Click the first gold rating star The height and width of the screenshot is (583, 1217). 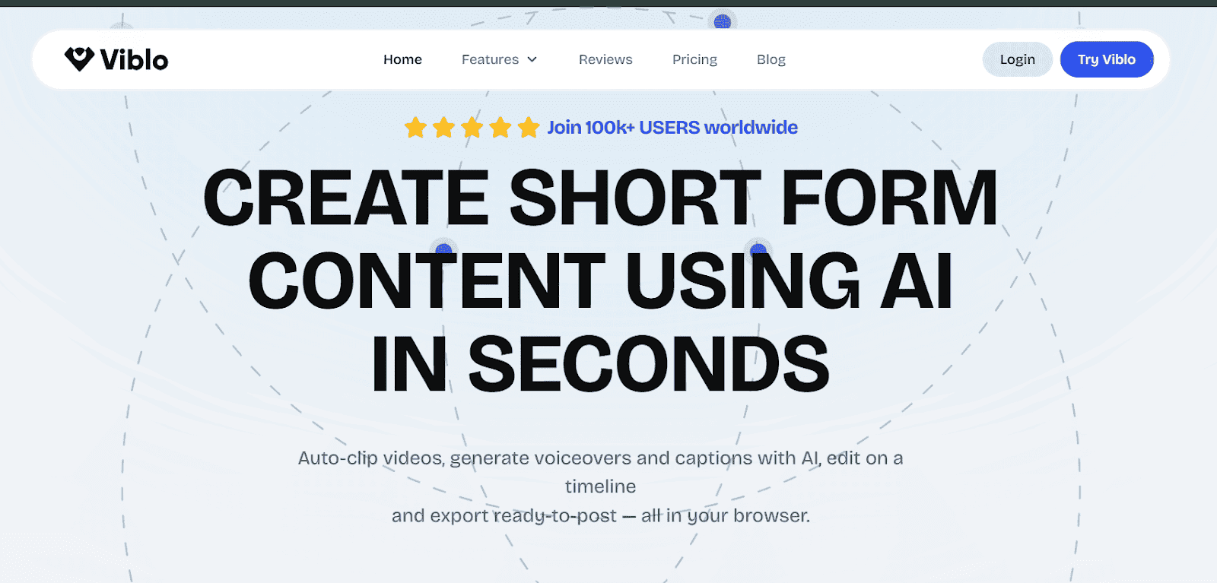click(415, 127)
